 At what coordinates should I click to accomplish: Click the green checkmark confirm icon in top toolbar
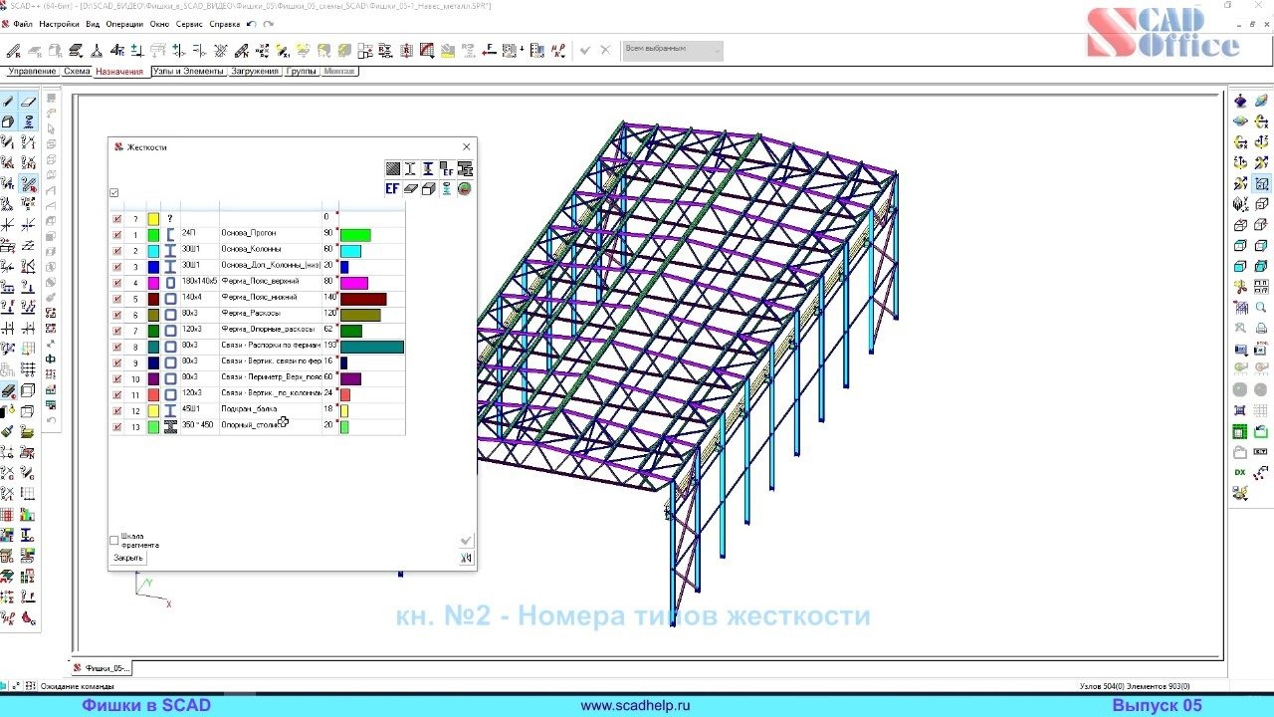click(585, 50)
